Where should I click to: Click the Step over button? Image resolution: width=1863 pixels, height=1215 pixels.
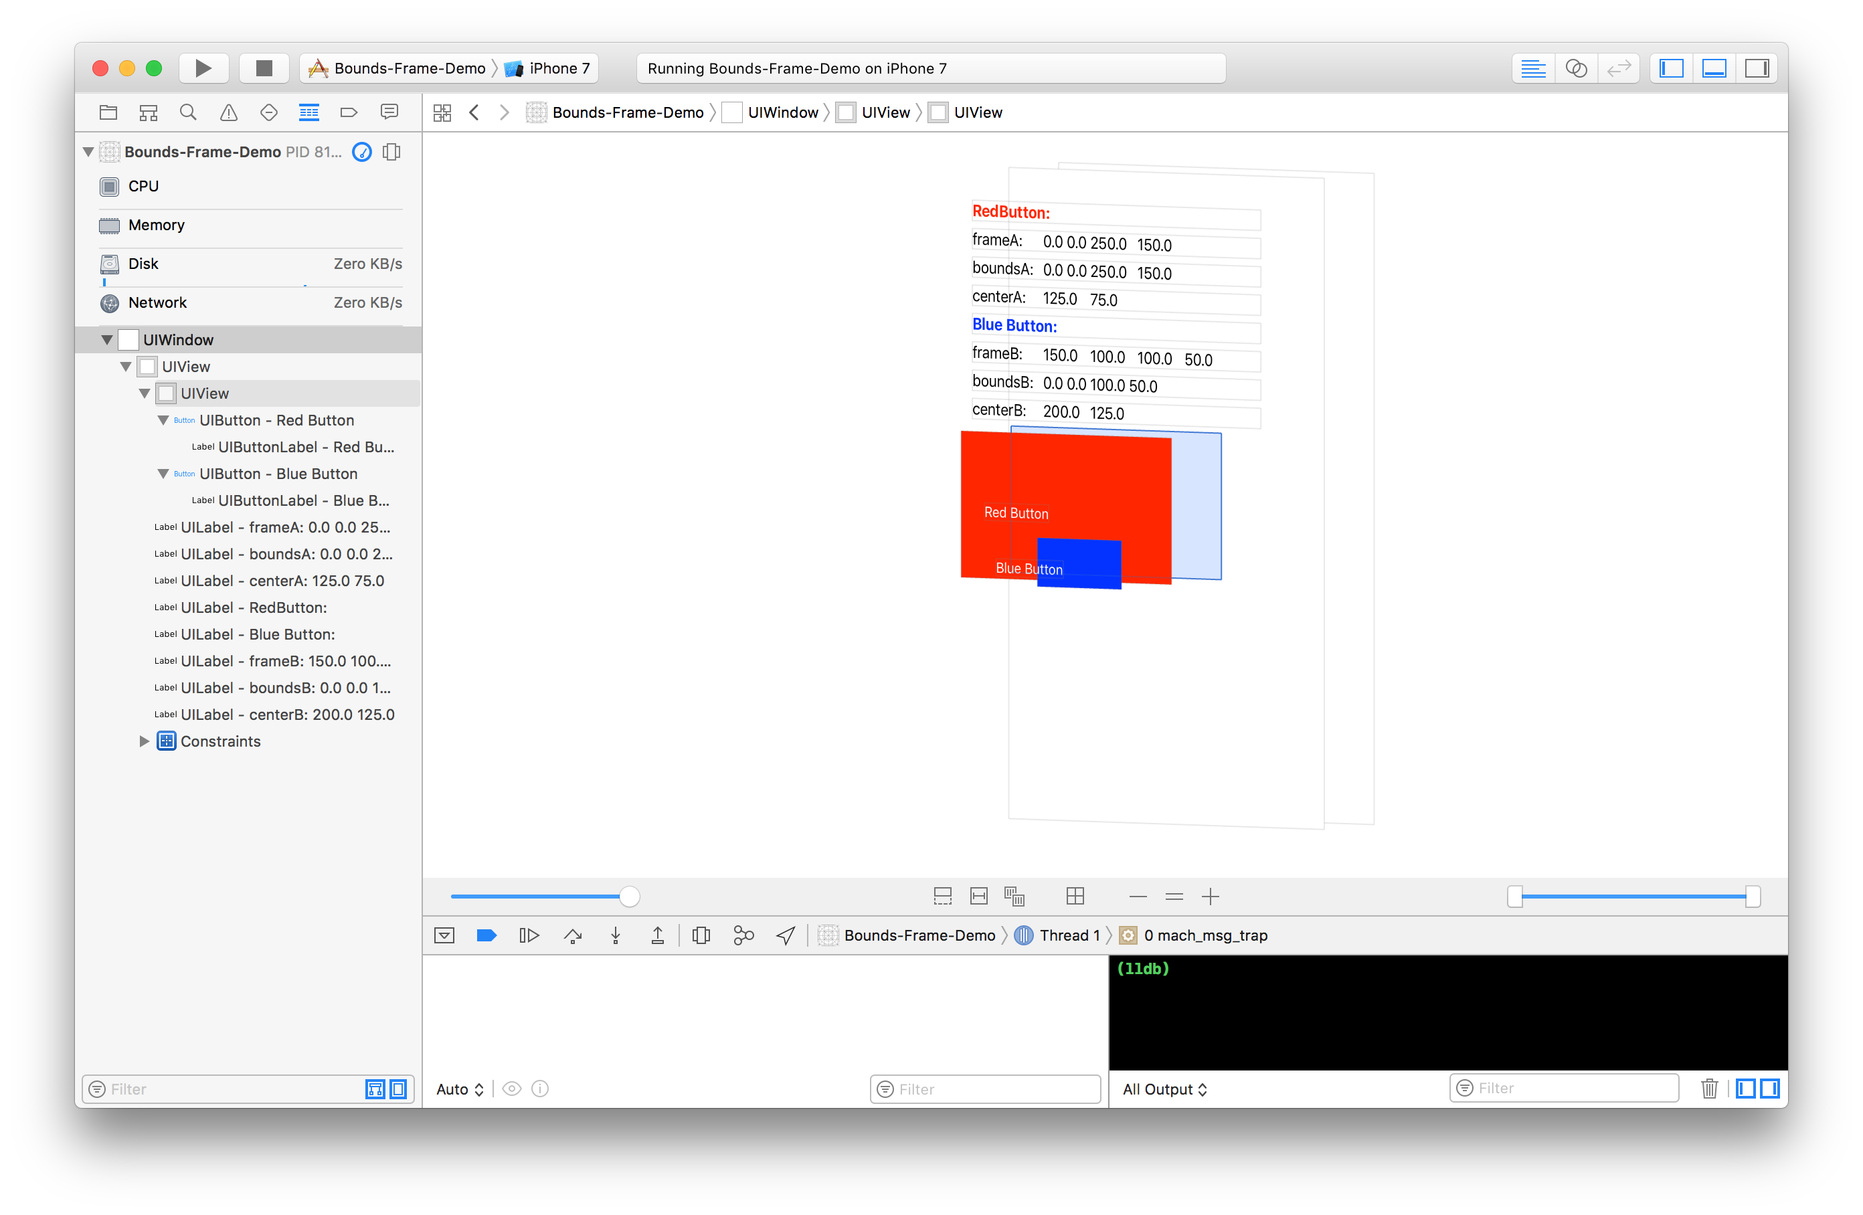pos(573,935)
